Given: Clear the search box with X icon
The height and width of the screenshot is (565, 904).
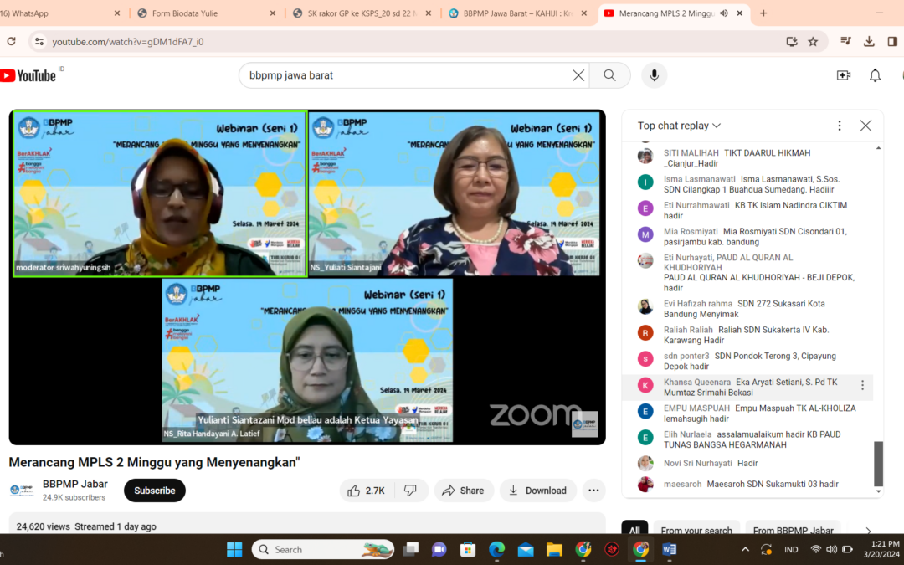Looking at the screenshot, I should [578, 75].
